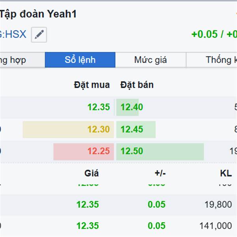Select ask price 12.45
Viewport: 237px width, 237px height.
tap(132, 129)
